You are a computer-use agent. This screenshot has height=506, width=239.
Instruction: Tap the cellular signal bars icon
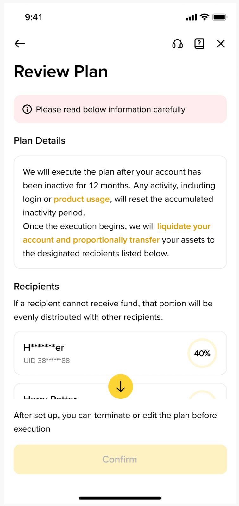[x=192, y=17]
